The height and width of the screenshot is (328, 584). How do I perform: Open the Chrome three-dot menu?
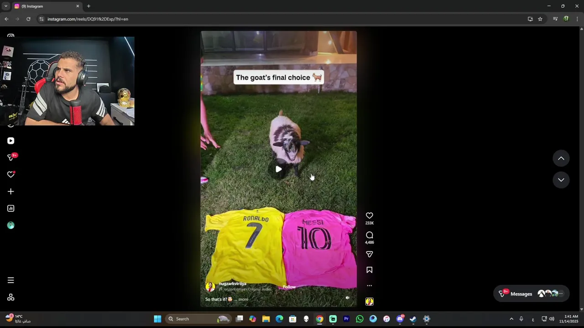[x=578, y=19]
